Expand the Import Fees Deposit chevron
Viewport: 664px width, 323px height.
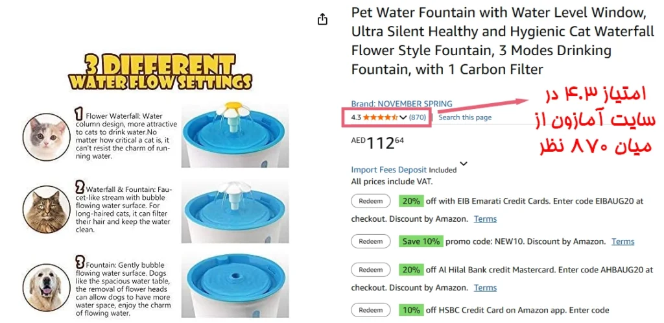[463, 164]
